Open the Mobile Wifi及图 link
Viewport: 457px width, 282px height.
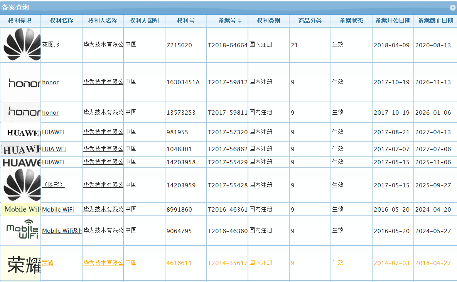click(x=61, y=230)
